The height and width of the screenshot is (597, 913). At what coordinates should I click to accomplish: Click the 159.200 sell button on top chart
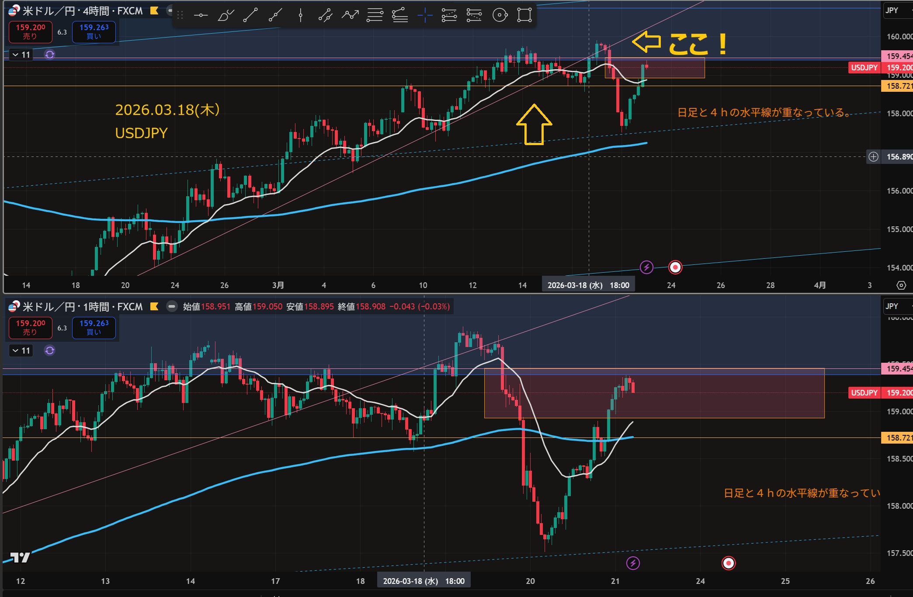coord(31,31)
